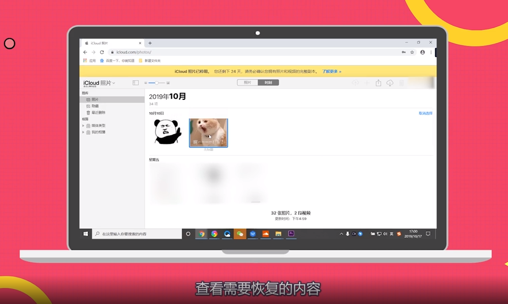This screenshot has height=304, width=508.
Task: Open Chrome's three-dot menu
Action: (x=431, y=52)
